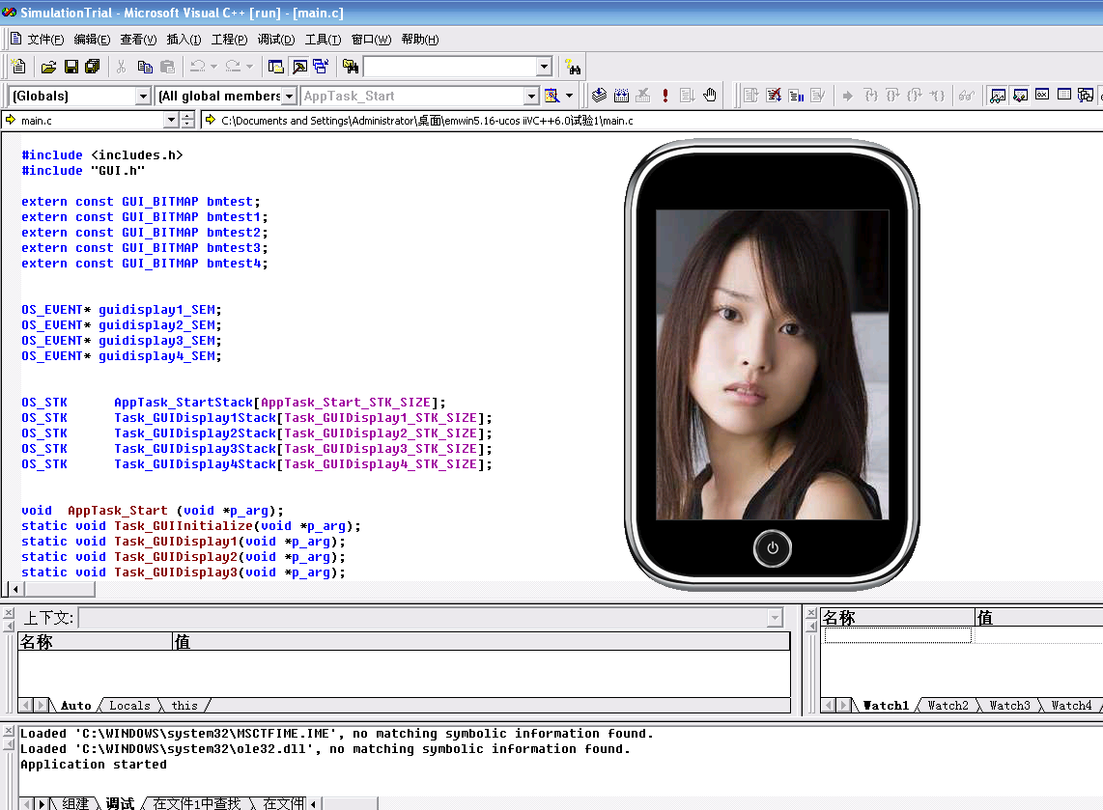
Task: Open the 窗口(W) menu
Action: pos(372,40)
